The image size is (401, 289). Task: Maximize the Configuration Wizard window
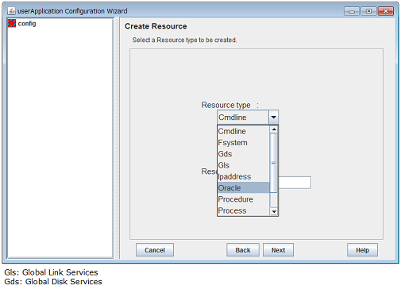pos(368,11)
